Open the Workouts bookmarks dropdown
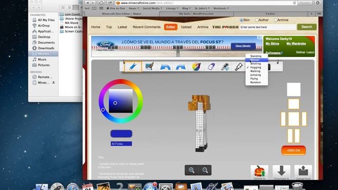The width and height of the screenshot is (338, 190). [221, 8]
